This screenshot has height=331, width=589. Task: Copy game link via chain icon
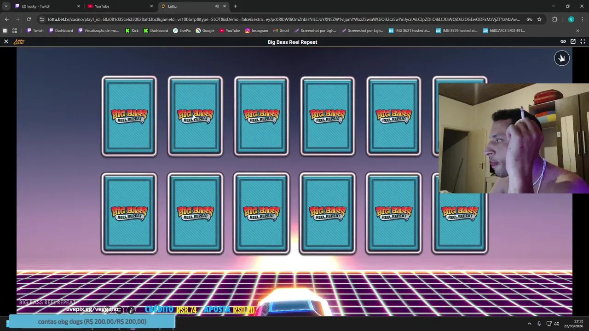[563, 41]
